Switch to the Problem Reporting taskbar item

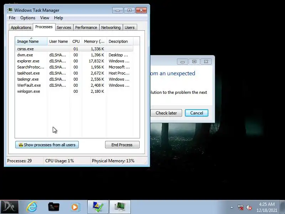coord(98,207)
